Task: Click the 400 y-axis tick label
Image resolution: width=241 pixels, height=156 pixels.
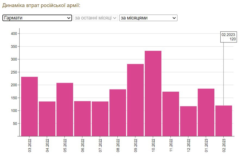Action: pos(14,34)
